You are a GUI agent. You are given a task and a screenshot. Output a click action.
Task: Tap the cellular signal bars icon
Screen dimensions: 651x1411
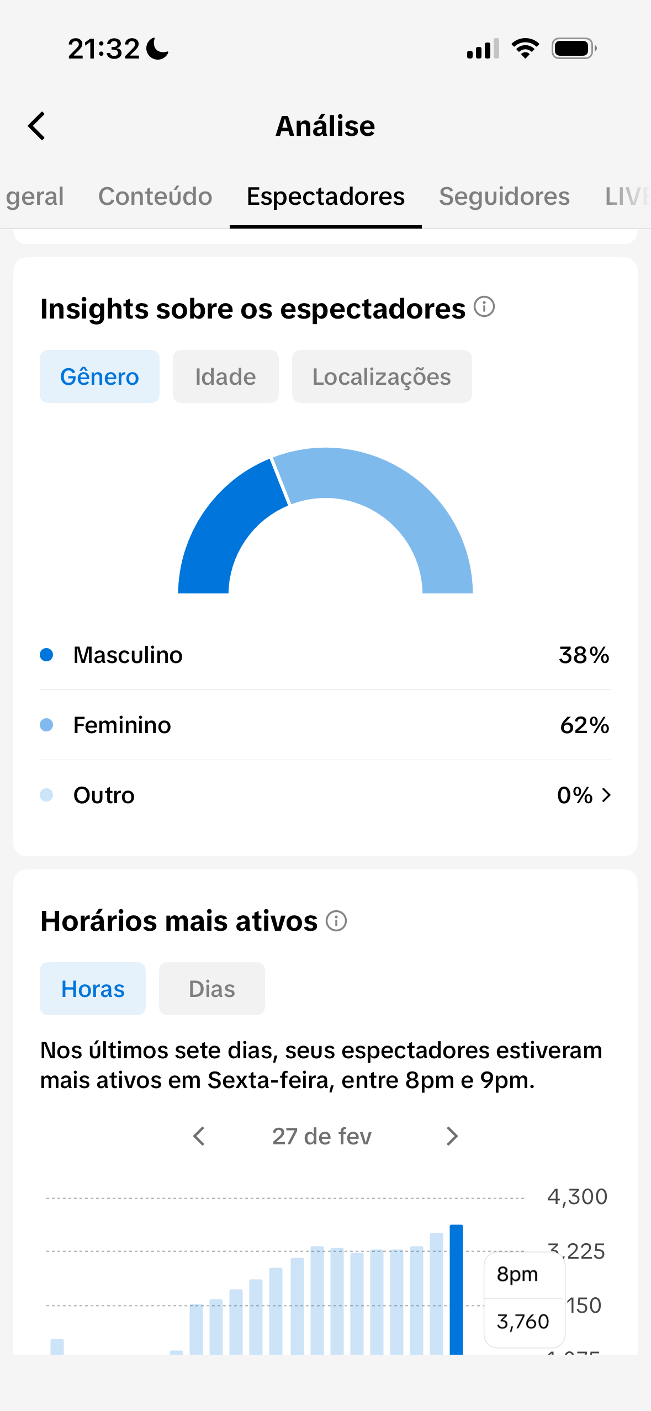tap(483, 49)
